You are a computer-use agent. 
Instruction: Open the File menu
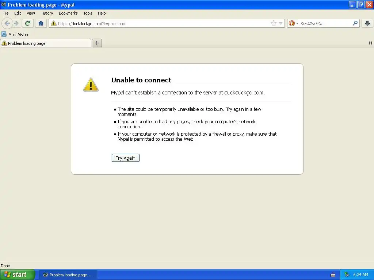tap(5, 13)
